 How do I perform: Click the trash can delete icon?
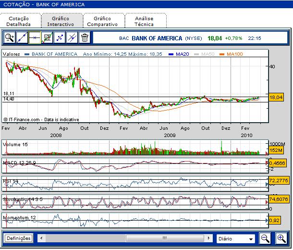pos(85,38)
